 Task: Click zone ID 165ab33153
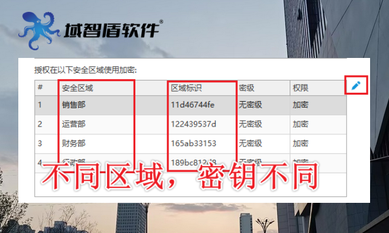[193, 144]
